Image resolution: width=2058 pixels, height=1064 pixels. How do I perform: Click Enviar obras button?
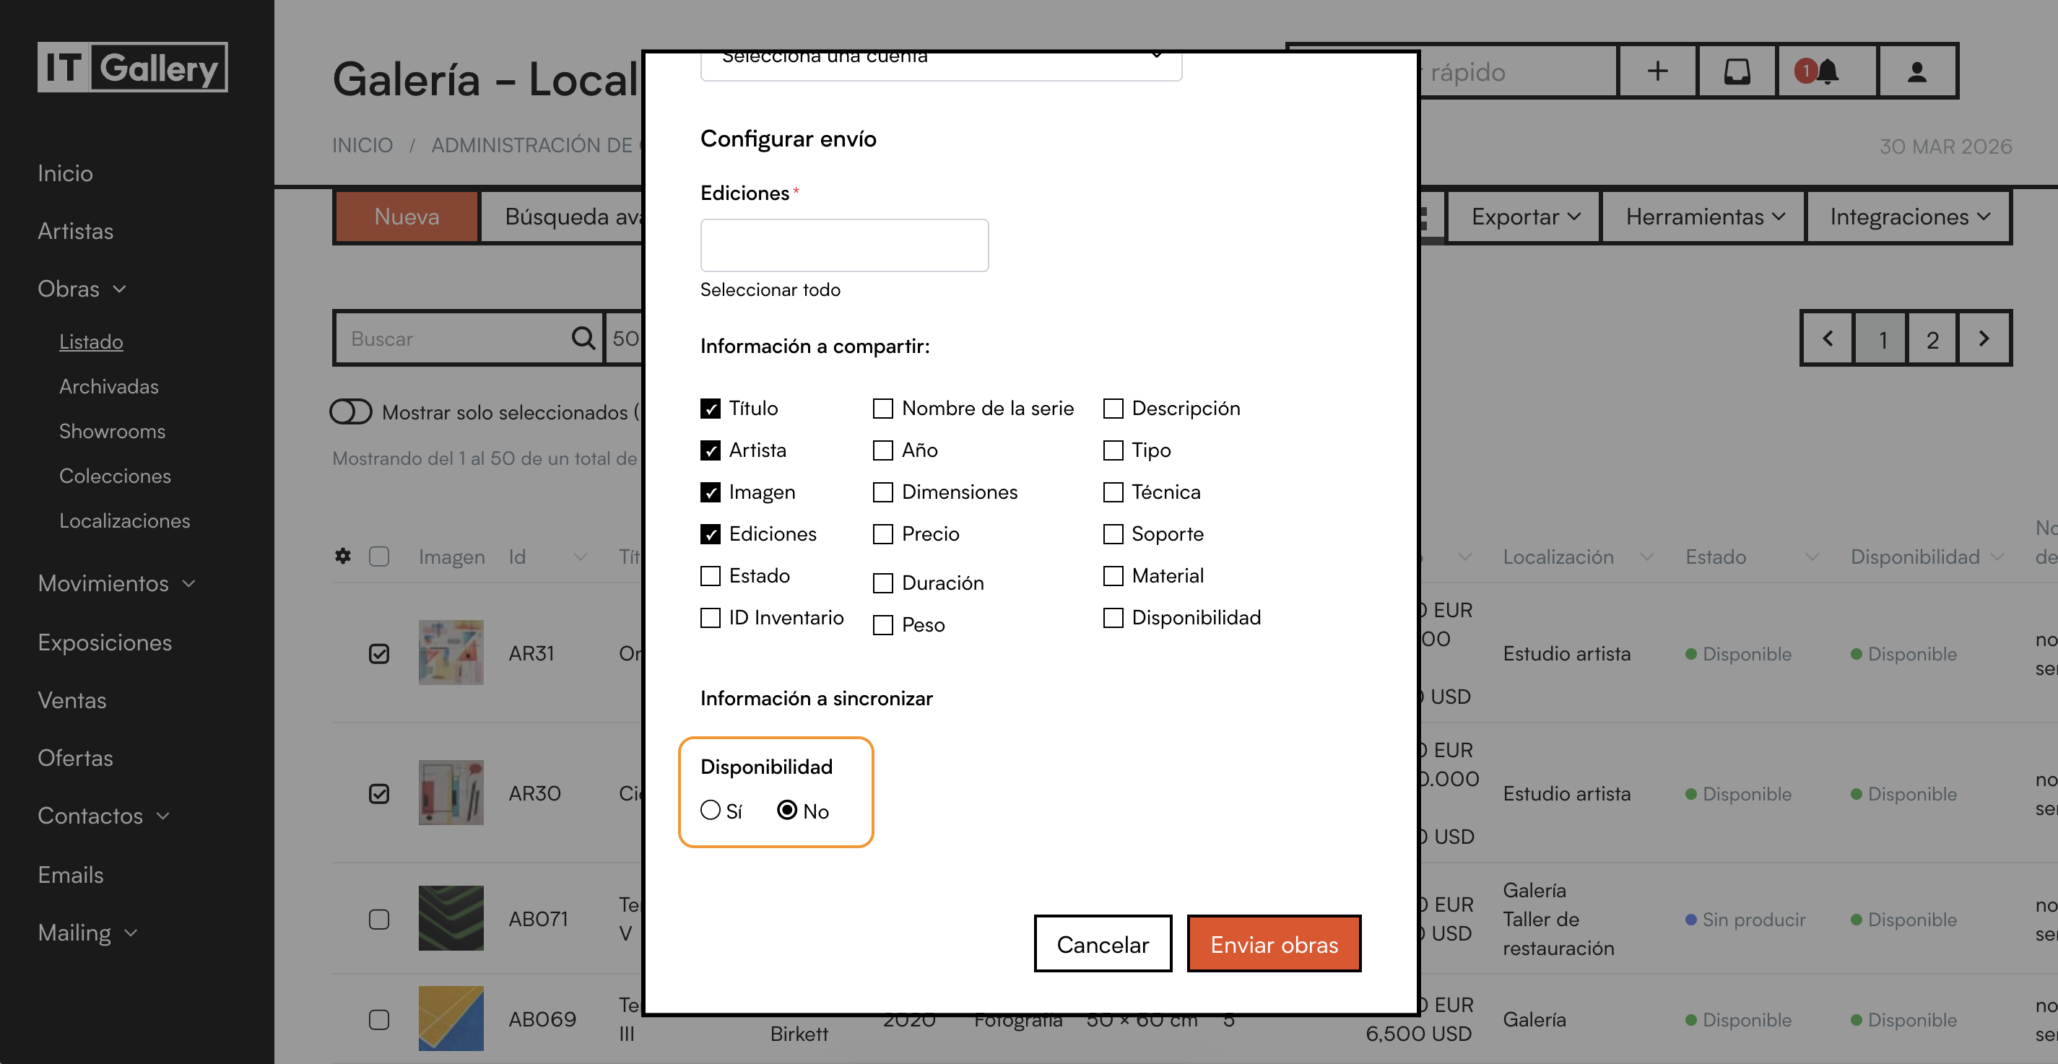(1274, 943)
